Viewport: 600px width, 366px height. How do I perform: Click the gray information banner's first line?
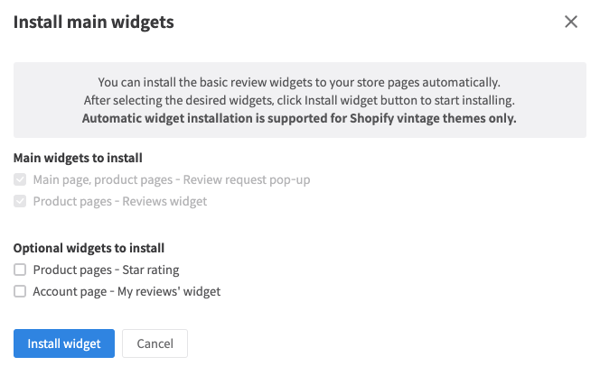[299, 82]
